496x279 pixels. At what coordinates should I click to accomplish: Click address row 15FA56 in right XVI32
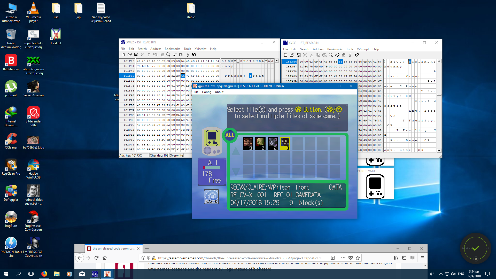(x=290, y=61)
